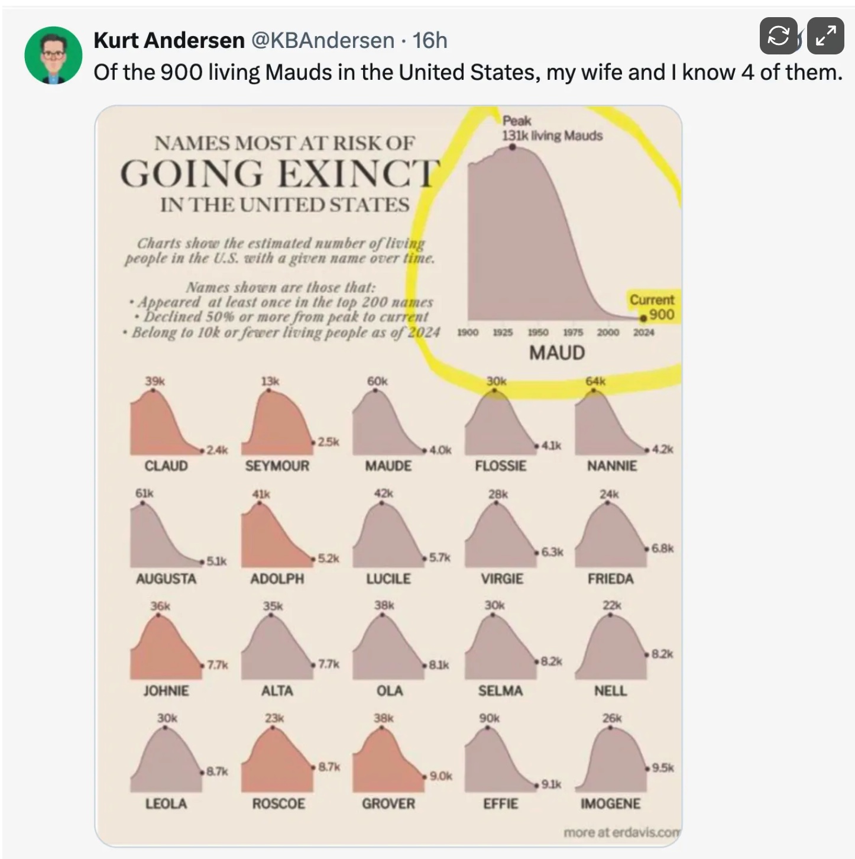Viewport: 855px width, 859px height.
Task: Click the 'GOING EXINCT' infographic title
Action: coord(280,174)
